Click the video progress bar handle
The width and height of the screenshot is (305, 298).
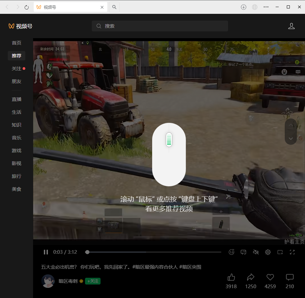point(87,252)
